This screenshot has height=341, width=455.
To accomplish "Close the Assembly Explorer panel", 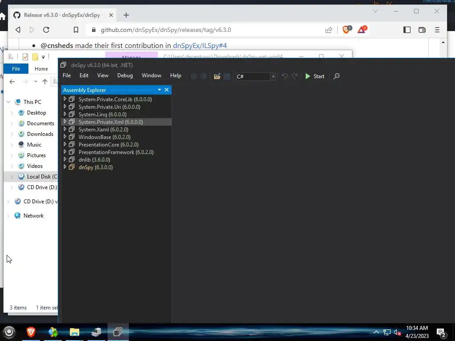I will pyautogui.click(x=167, y=90).
